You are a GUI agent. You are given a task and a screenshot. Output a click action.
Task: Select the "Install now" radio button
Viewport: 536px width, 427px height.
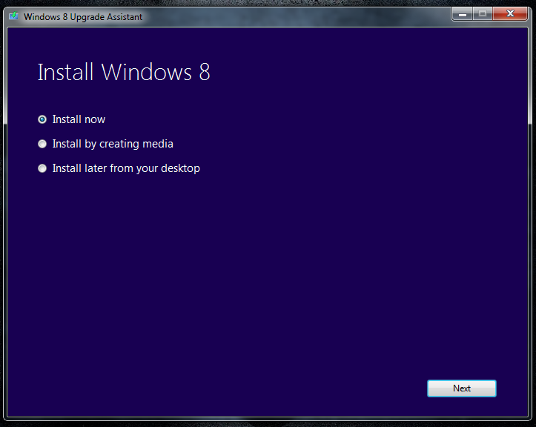(42, 119)
